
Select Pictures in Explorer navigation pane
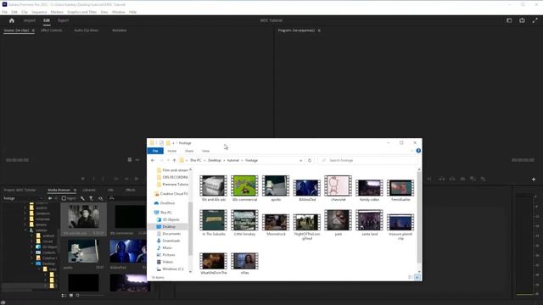(165, 255)
